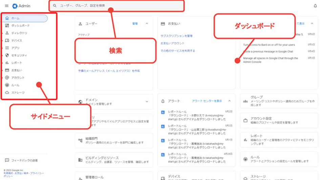Collapse the ユーザー card with chevron

(x=147, y=24)
